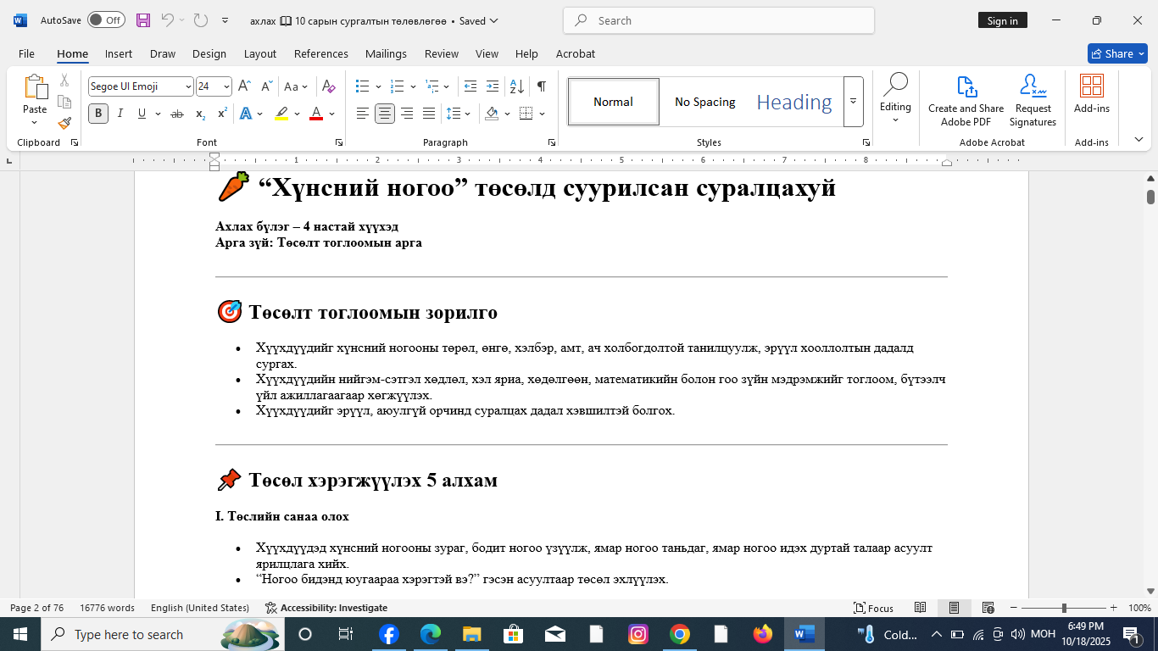Toggle the AutoSave switch
1158x651 pixels.
pyautogui.click(x=106, y=20)
